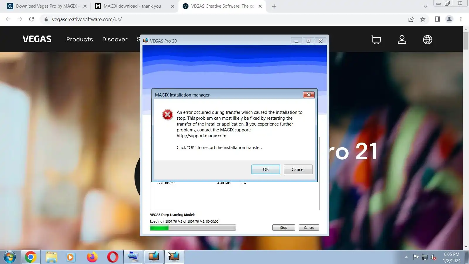Click Cancel in the MAGIX Installation manager dialog

[x=298, y=170]
